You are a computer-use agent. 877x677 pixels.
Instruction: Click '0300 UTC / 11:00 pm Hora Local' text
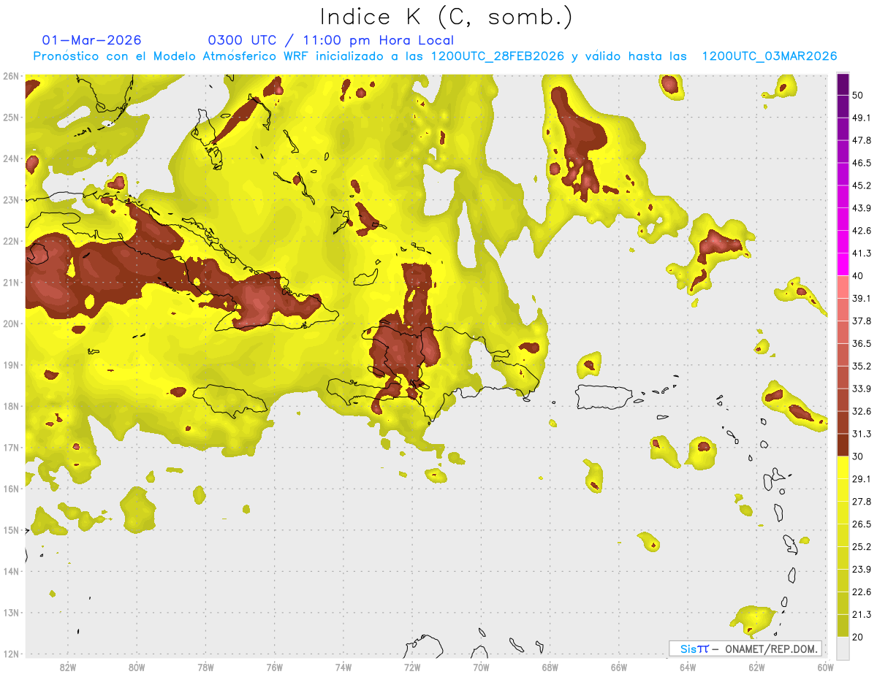(331, 40)
